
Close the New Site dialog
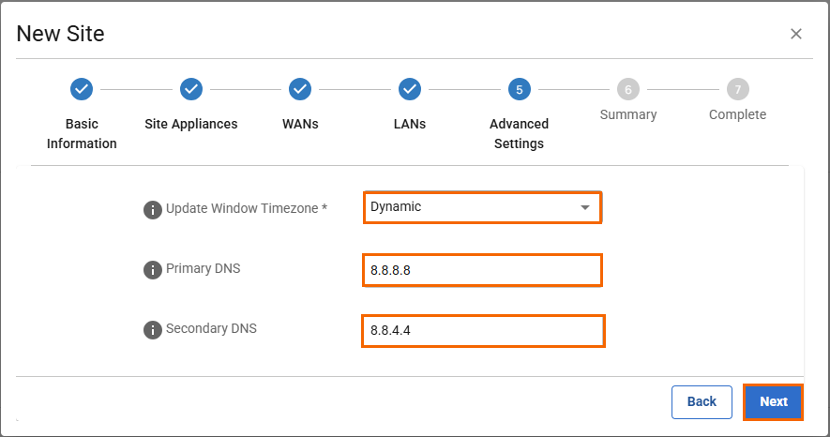click(796, 35)
